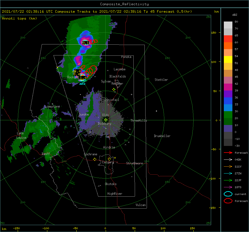Click the orange 111V arrow legend icon
This screenshot has height=232, width=249.
click(x=228, y=166)
